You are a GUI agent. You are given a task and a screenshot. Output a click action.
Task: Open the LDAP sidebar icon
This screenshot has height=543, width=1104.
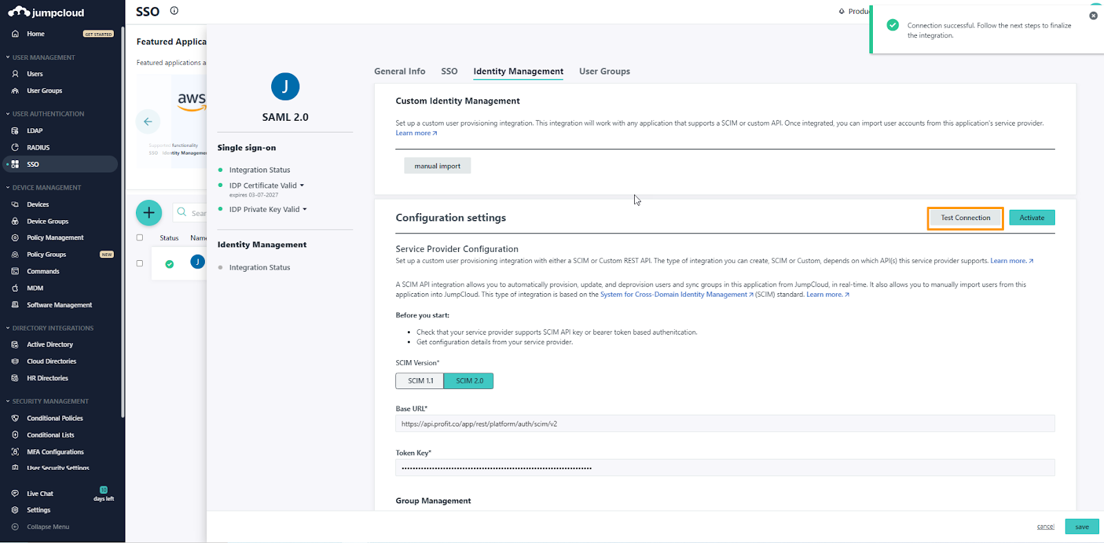15,130
